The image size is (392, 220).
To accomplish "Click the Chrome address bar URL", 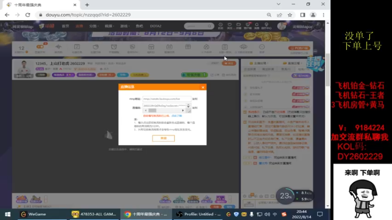I will pos(88,15).
